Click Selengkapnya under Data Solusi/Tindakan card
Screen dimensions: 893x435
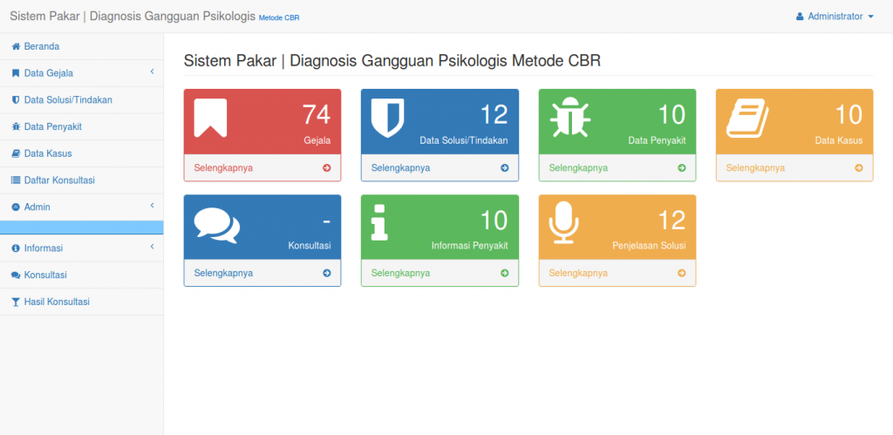[x=400, y=168]
